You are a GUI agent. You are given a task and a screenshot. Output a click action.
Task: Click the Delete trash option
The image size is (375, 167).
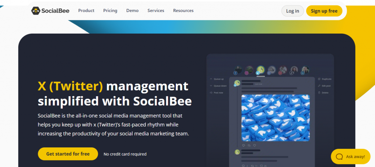point(323,93)
